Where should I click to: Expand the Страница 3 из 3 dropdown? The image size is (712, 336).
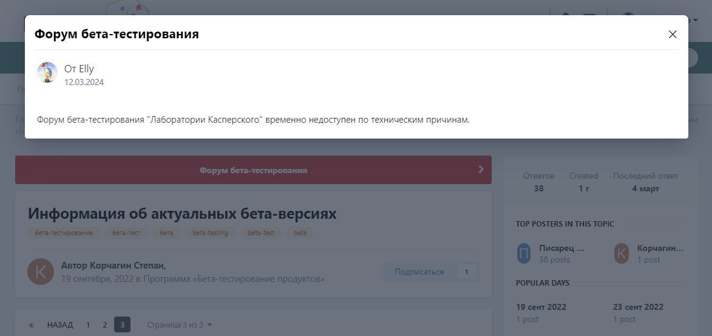(180, 325)
